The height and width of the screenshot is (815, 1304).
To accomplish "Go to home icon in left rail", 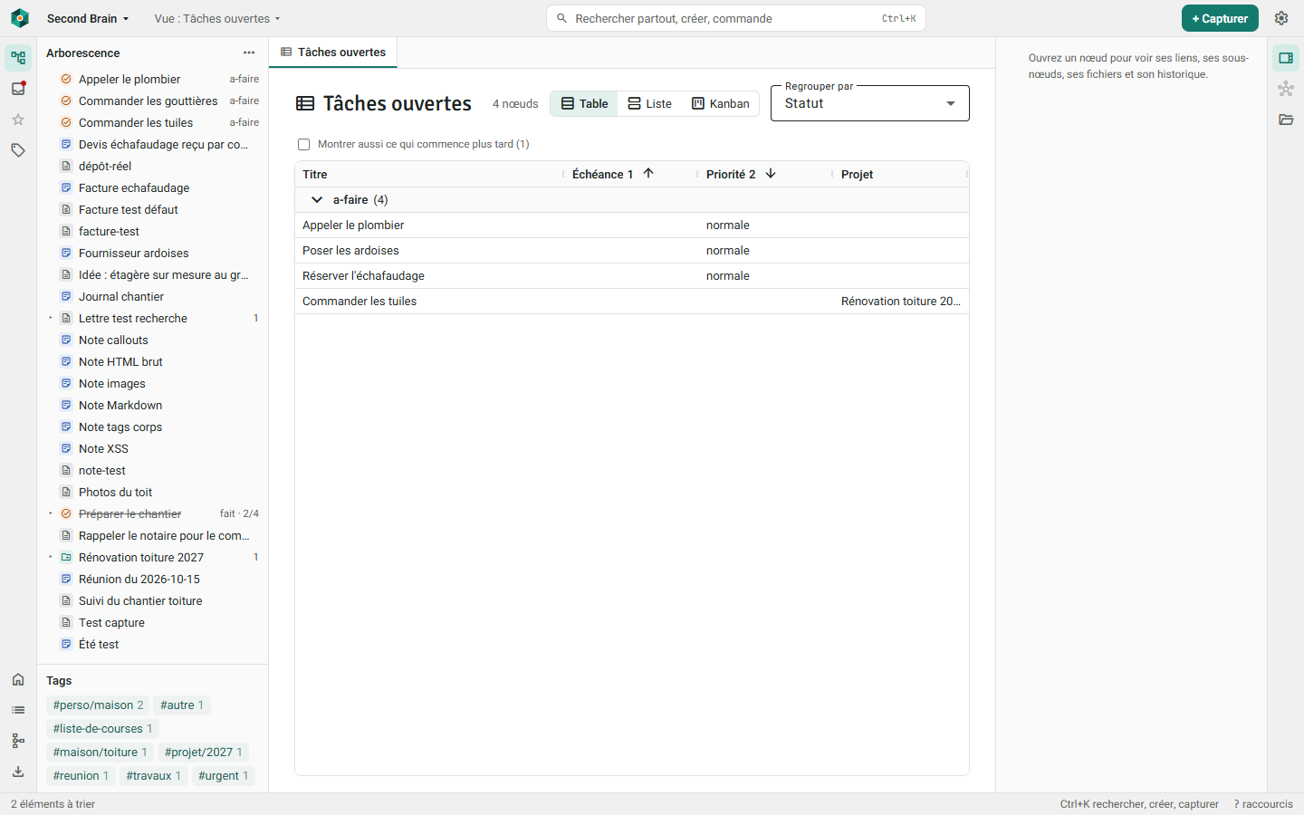I will (18, 679).
